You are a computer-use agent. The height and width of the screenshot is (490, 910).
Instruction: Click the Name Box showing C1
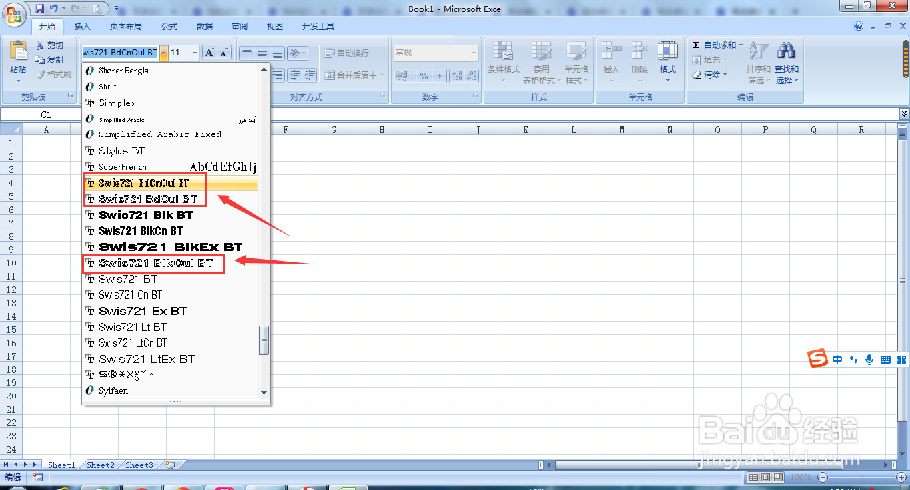click(x=45, y=115)
